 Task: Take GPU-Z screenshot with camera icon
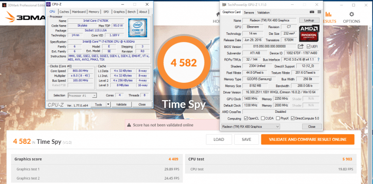(x=312, y=12)
